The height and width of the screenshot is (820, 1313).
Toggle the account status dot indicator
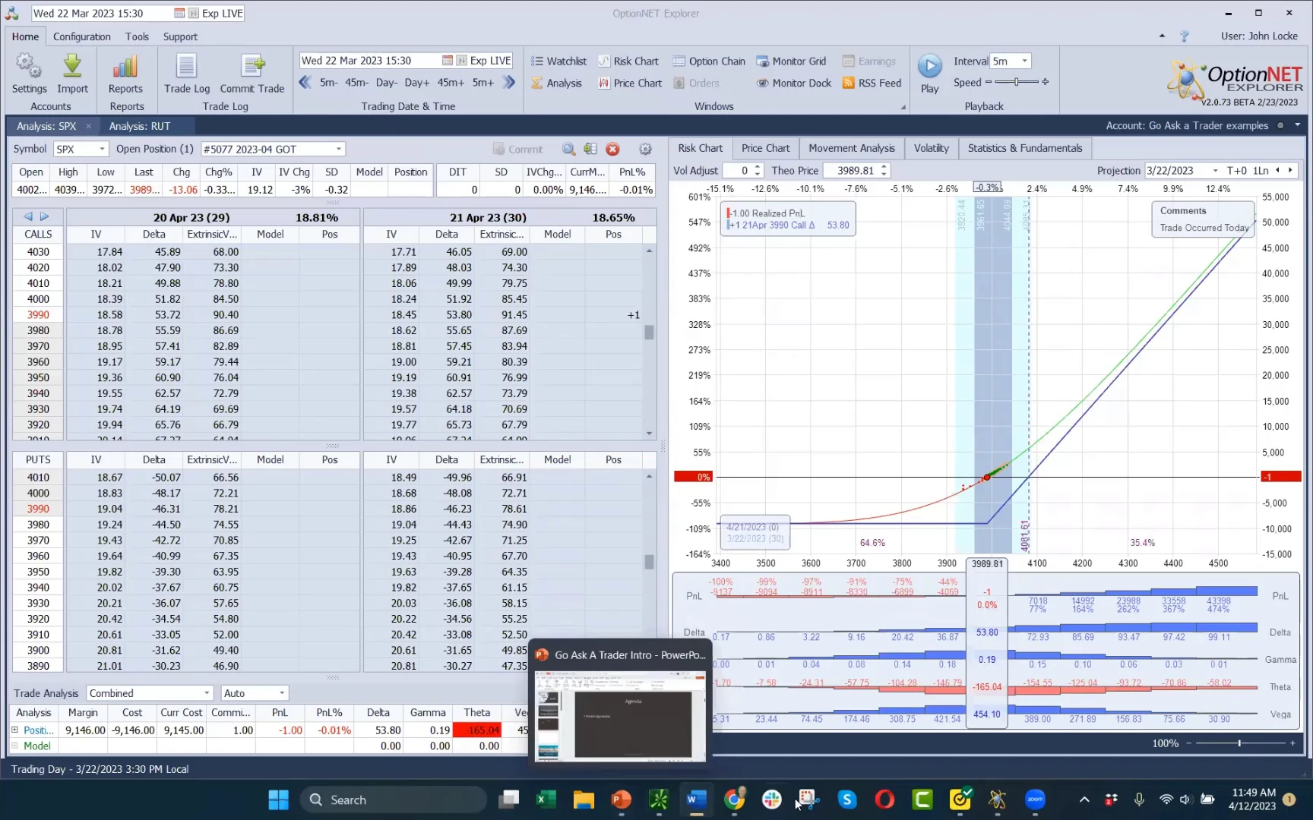coord(1280,126)
